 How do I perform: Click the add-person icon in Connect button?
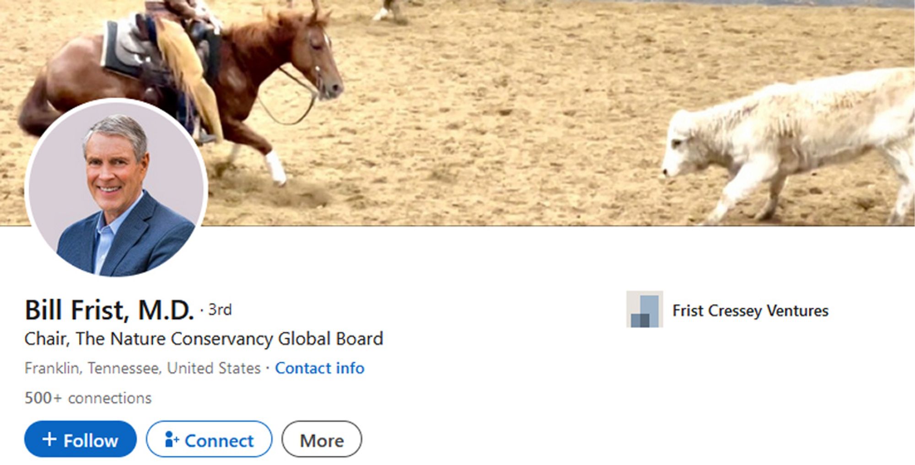click(x=171, y=439)
